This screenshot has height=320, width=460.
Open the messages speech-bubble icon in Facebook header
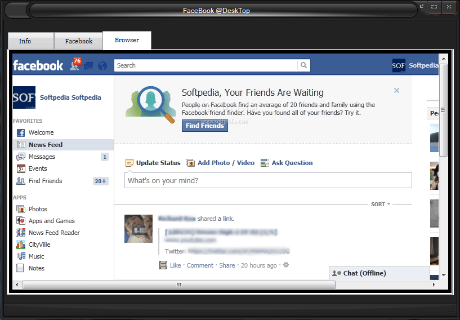(88, 66)
